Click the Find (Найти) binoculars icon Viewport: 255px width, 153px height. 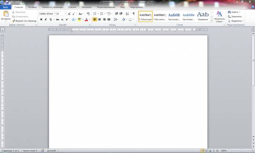coord(229,12)
